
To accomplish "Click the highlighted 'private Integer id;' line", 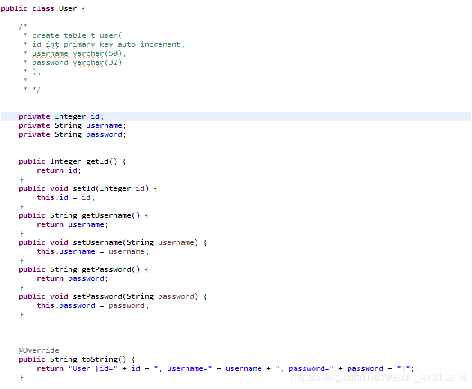I will [236, 116].
